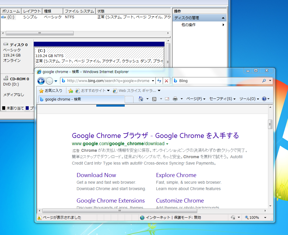This screenshot has height=235, width=288.
Task: Click the Stop loading icon
Action: 166,81
